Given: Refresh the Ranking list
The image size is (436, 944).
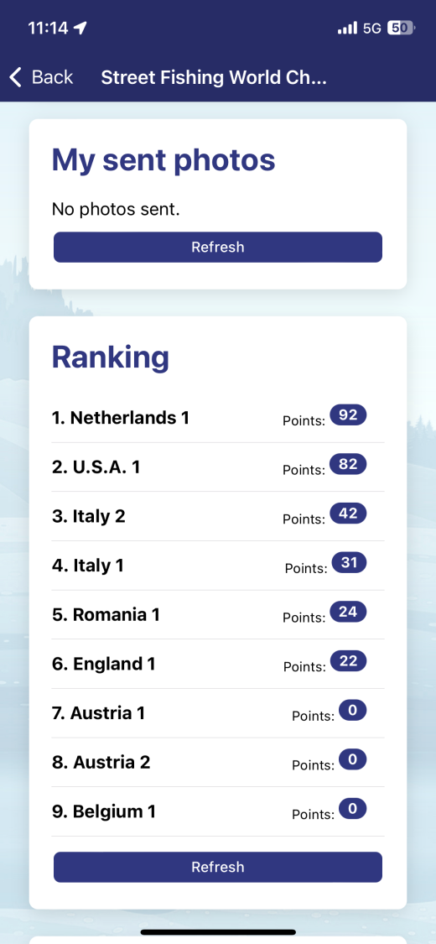Looking at the screenshot, I should (218, 867).
